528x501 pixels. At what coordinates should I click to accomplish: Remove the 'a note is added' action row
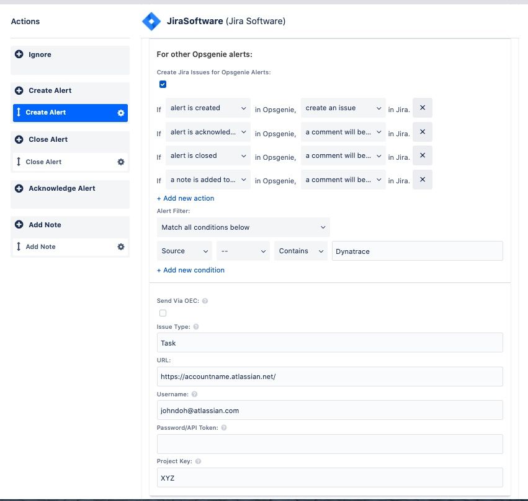[x=423, y=180]
